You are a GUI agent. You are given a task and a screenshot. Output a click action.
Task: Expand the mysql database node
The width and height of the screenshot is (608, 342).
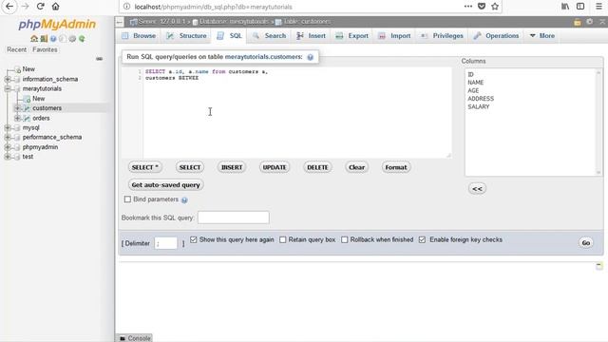point(8,127)
